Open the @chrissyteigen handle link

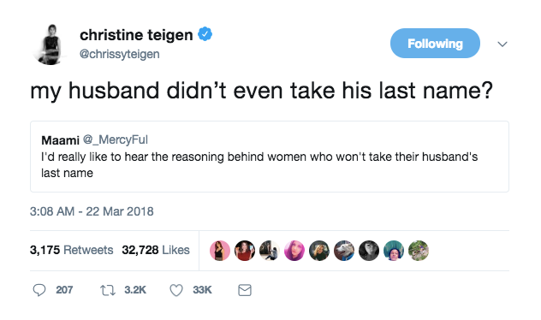(x=119, y=54)
